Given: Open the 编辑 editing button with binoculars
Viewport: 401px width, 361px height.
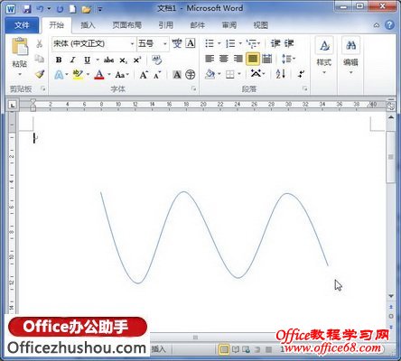Looking at the screenshot, I should [x=350, y=56].
